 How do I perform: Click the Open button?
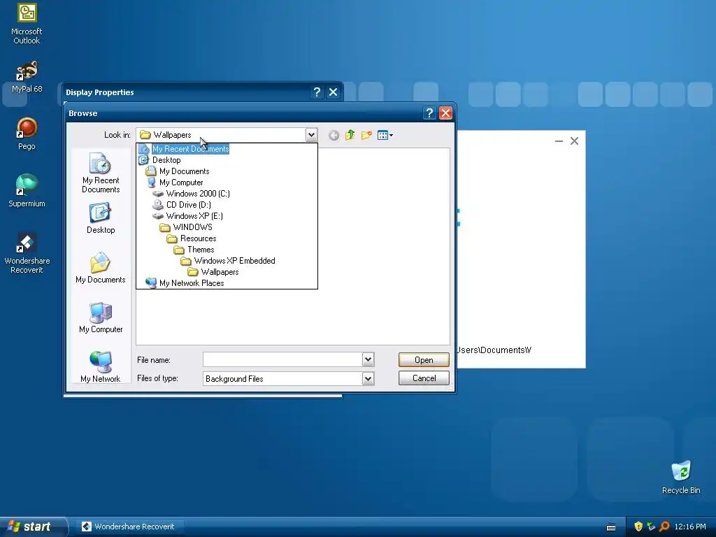[424, 360]
